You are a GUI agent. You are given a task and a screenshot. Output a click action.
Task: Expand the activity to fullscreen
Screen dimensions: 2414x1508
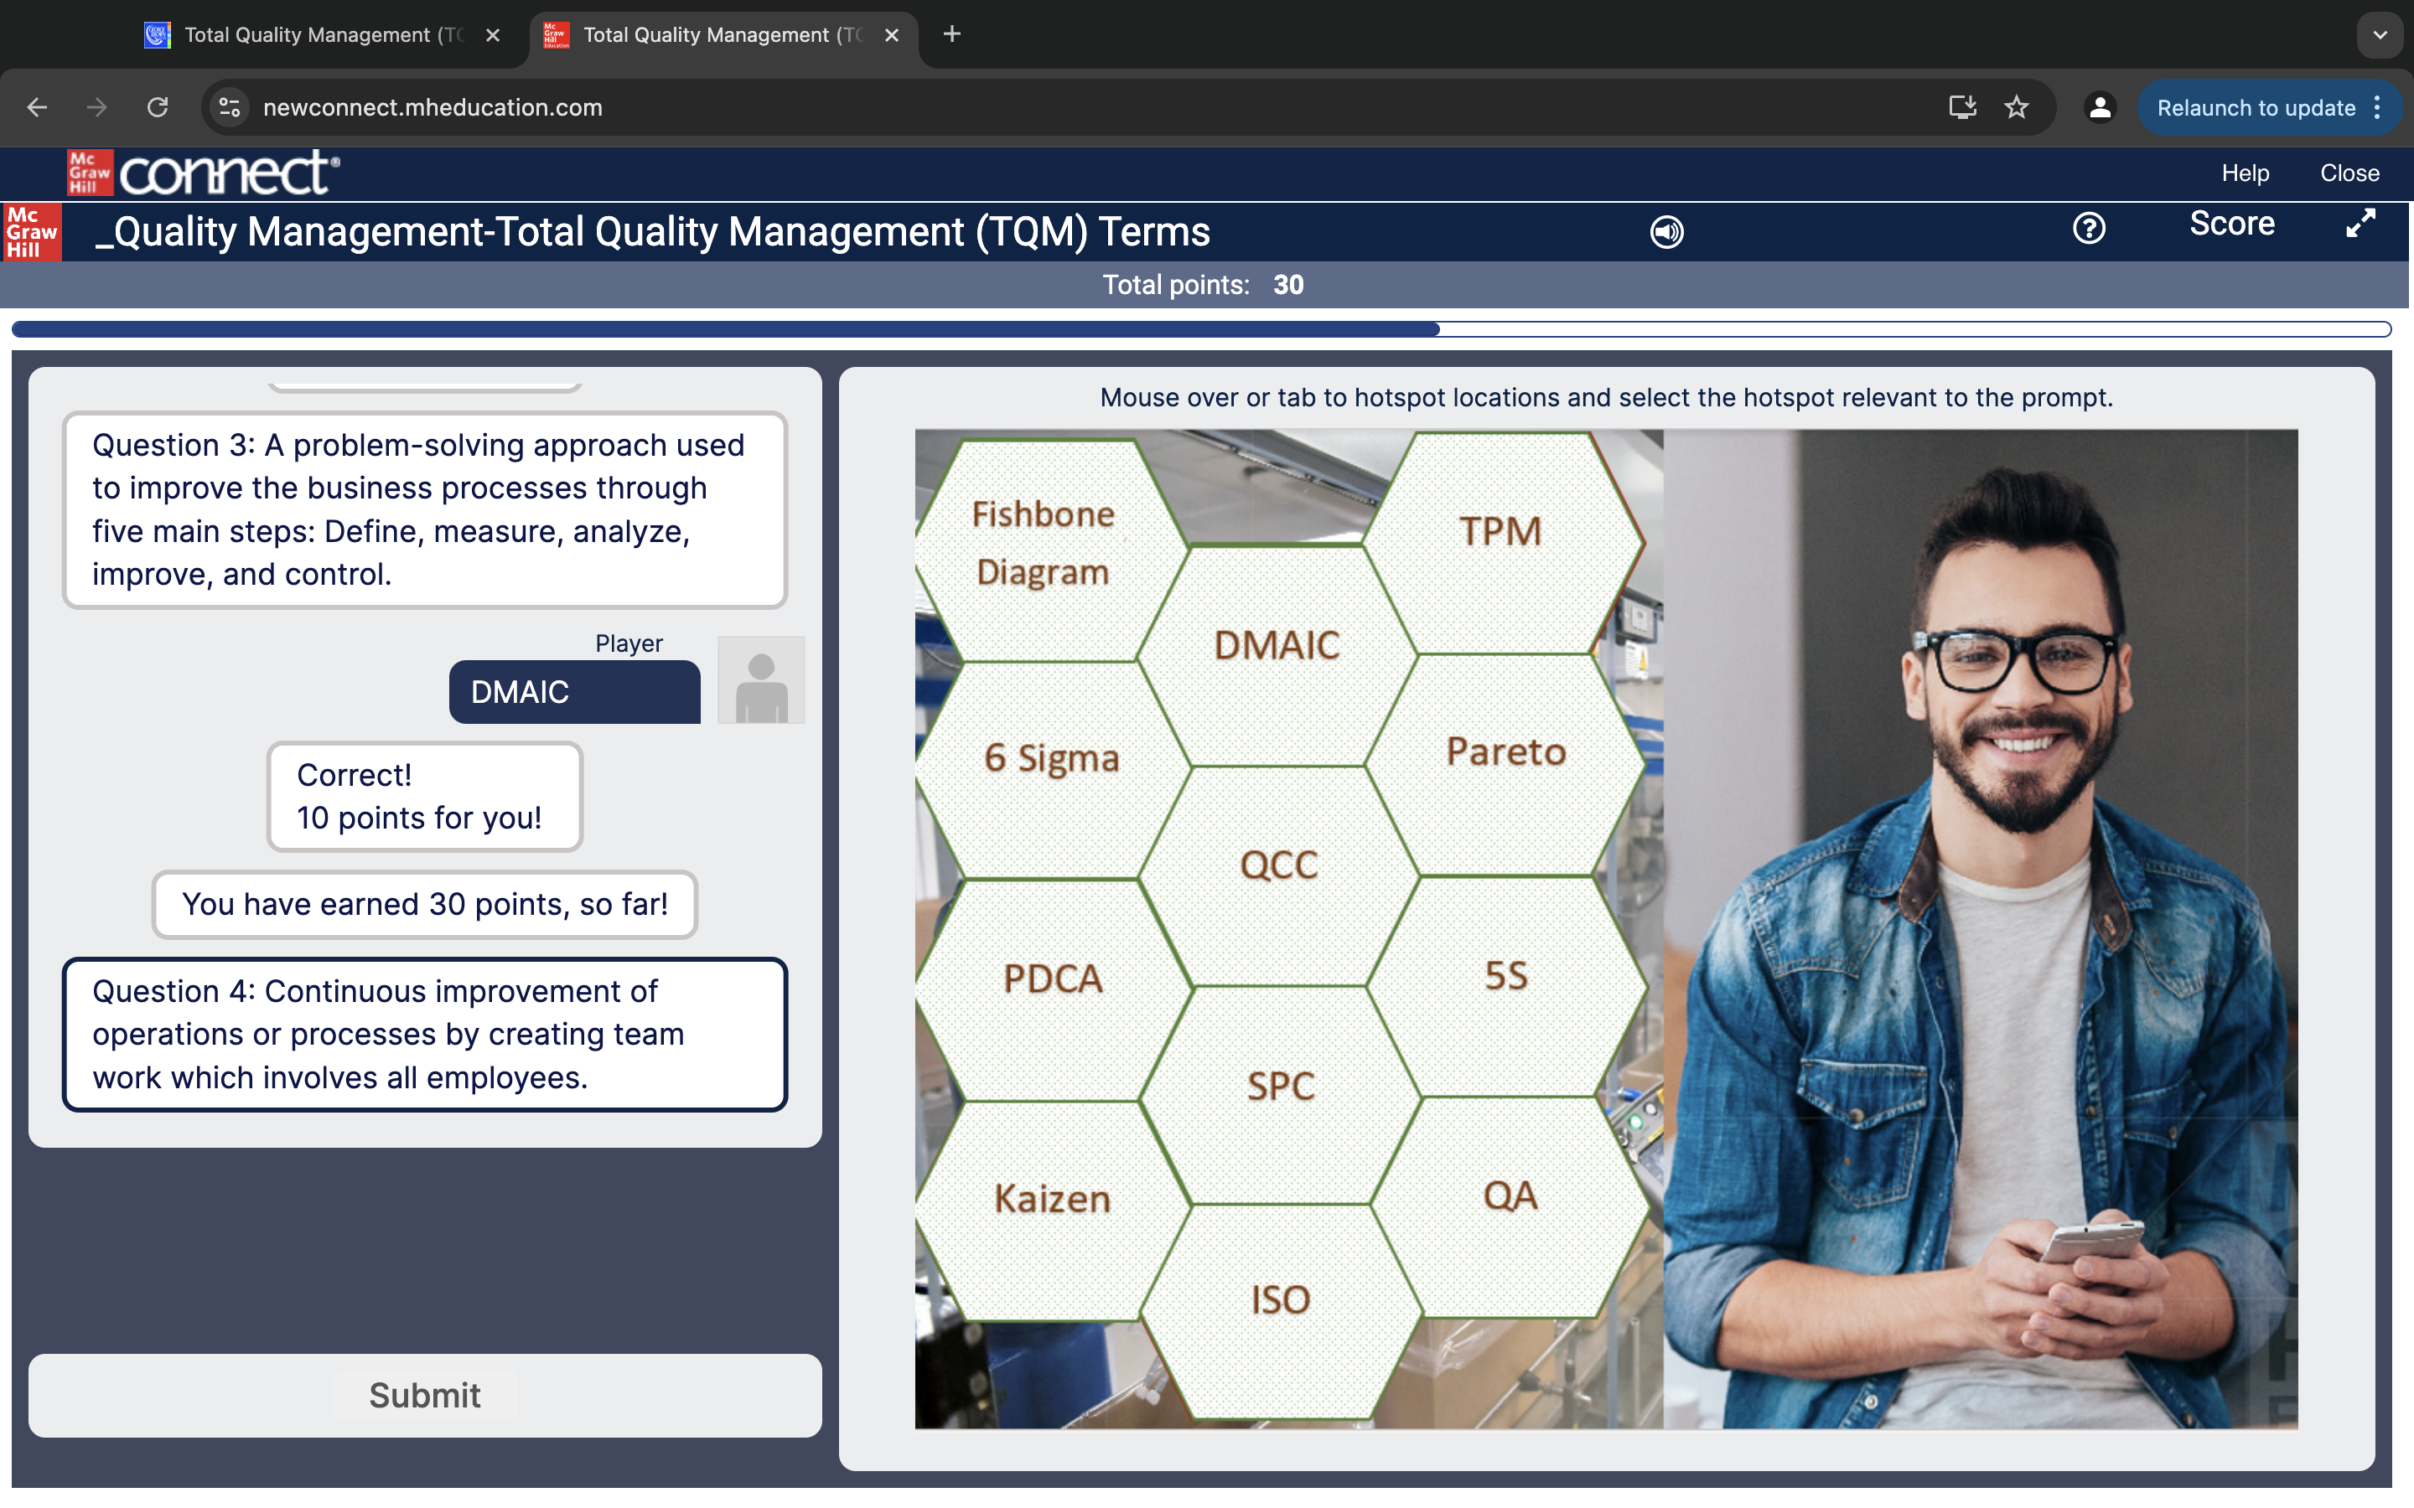point(2360,225)
